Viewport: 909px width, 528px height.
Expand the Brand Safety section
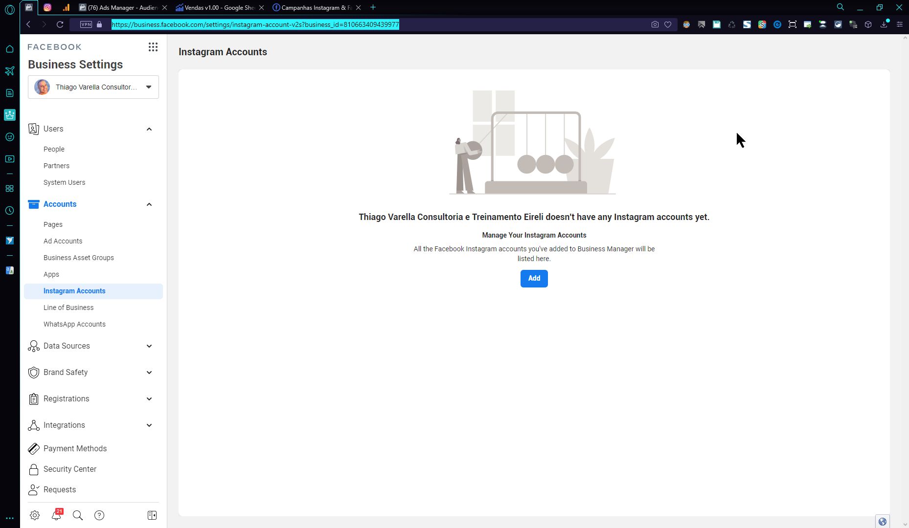149,373
